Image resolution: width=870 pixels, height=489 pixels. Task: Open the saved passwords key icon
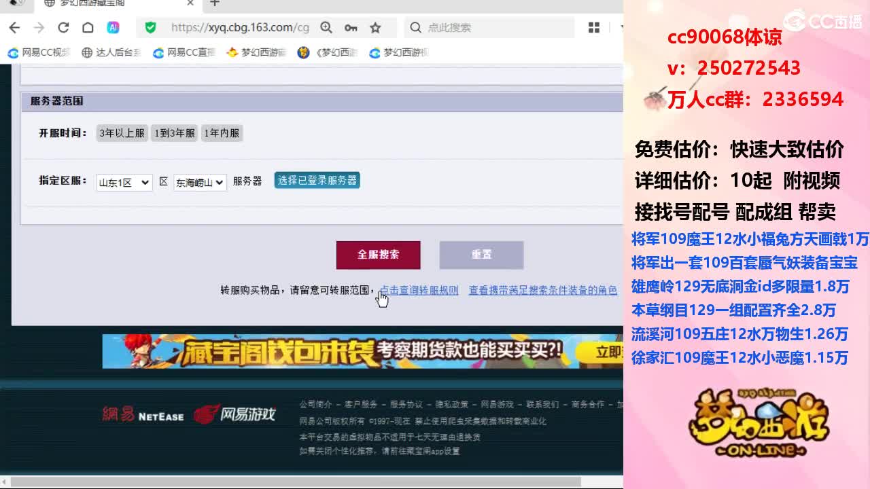pyautogui.click(x=351, y=28)
